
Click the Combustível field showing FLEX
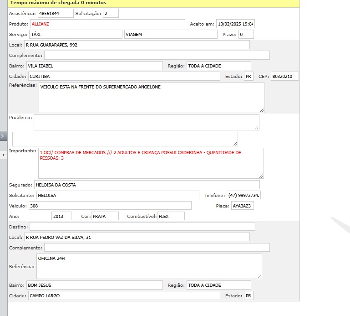(x=171, y=216)
